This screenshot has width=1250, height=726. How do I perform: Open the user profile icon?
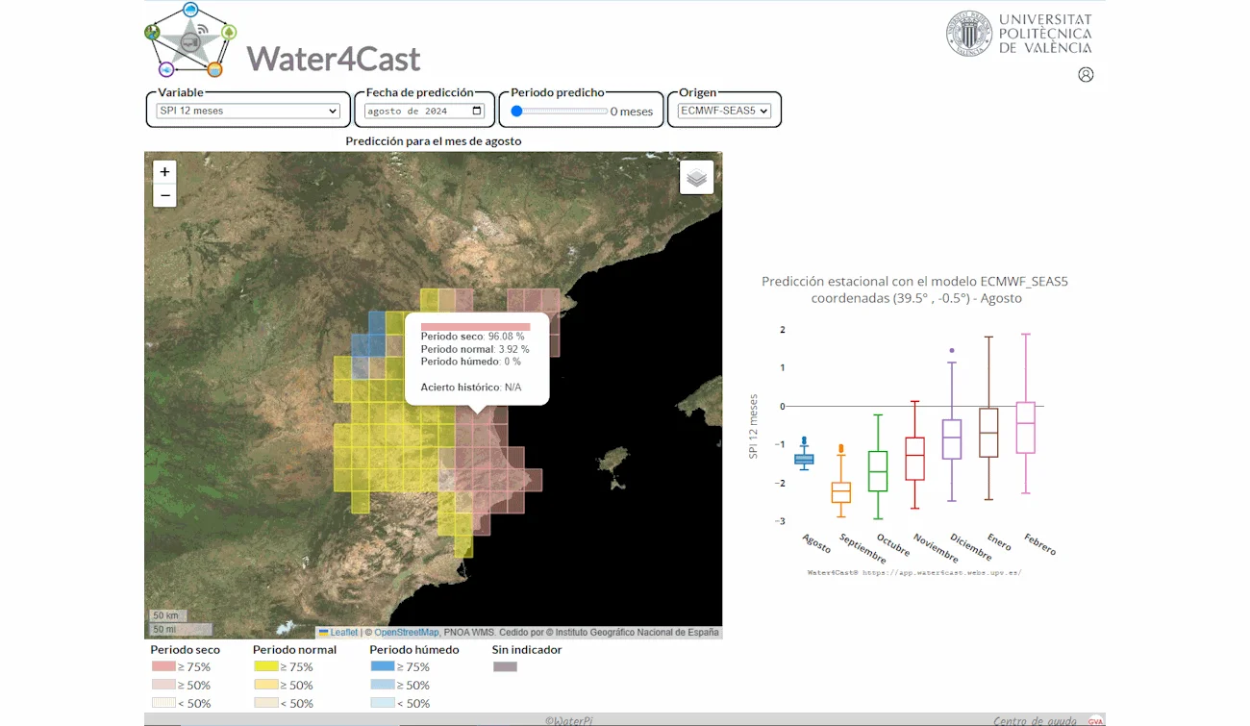(x=1086, y=74)
